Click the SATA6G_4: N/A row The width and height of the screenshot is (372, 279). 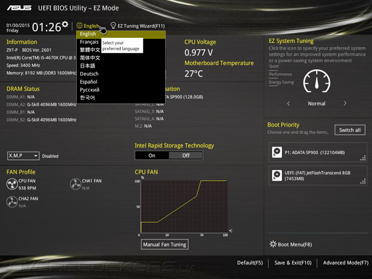tap(149, 119)
